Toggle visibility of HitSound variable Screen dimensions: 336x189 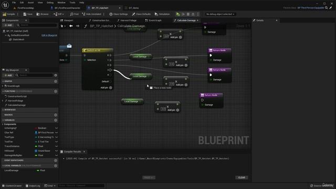56,151
